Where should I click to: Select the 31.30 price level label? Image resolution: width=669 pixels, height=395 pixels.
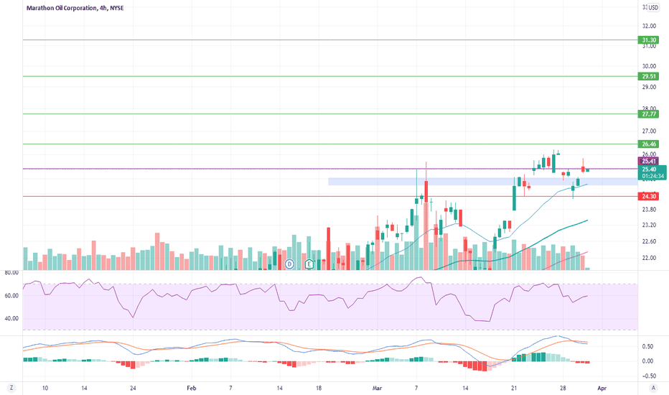(648, 40)
